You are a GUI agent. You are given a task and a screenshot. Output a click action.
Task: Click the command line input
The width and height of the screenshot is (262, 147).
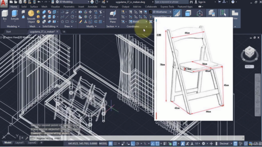coord(137,138)
